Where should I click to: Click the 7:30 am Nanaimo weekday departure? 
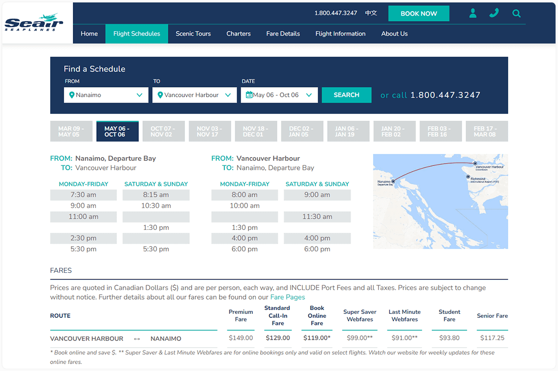(x=83, y=195)
